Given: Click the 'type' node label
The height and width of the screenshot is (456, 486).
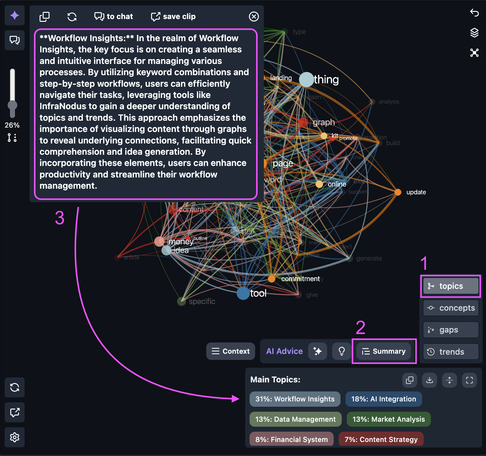Looking at the screenshot, I should 299,32.
